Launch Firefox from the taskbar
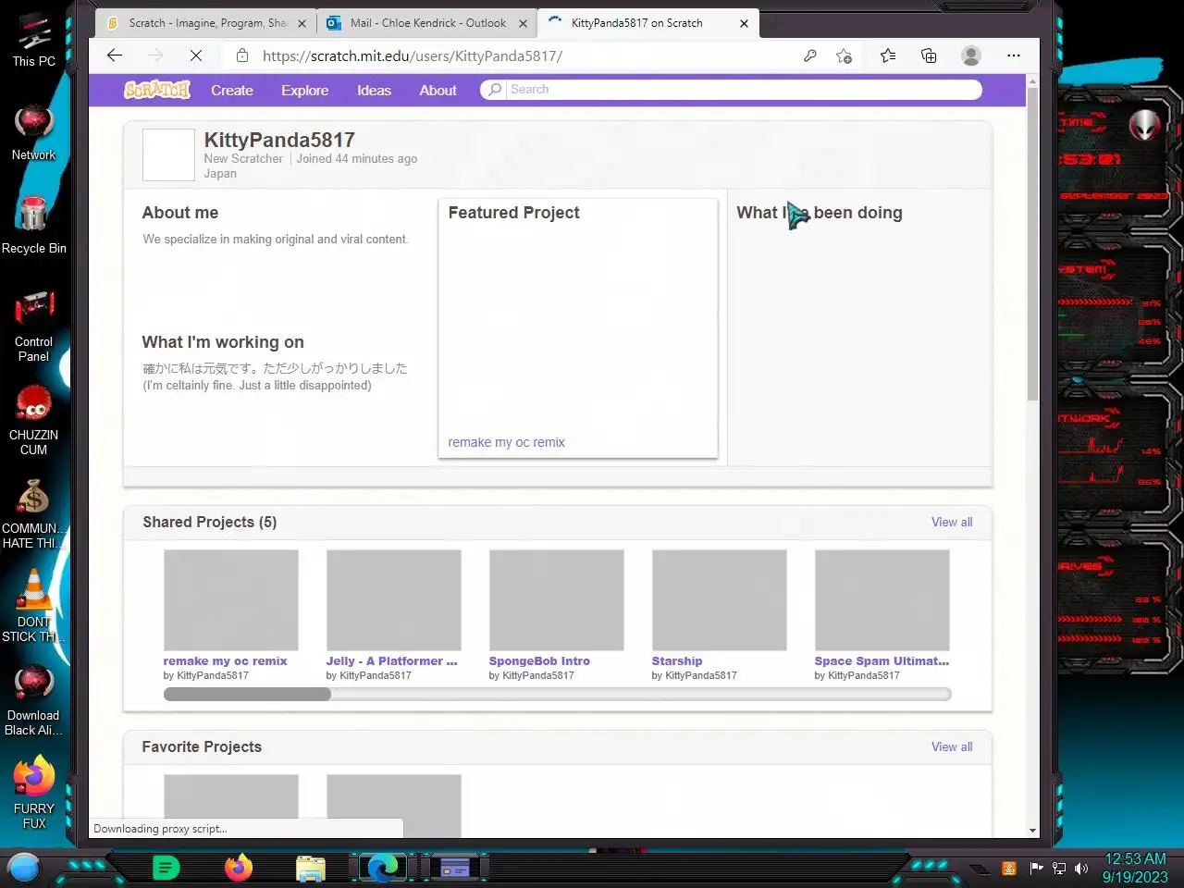 point(239,868)
